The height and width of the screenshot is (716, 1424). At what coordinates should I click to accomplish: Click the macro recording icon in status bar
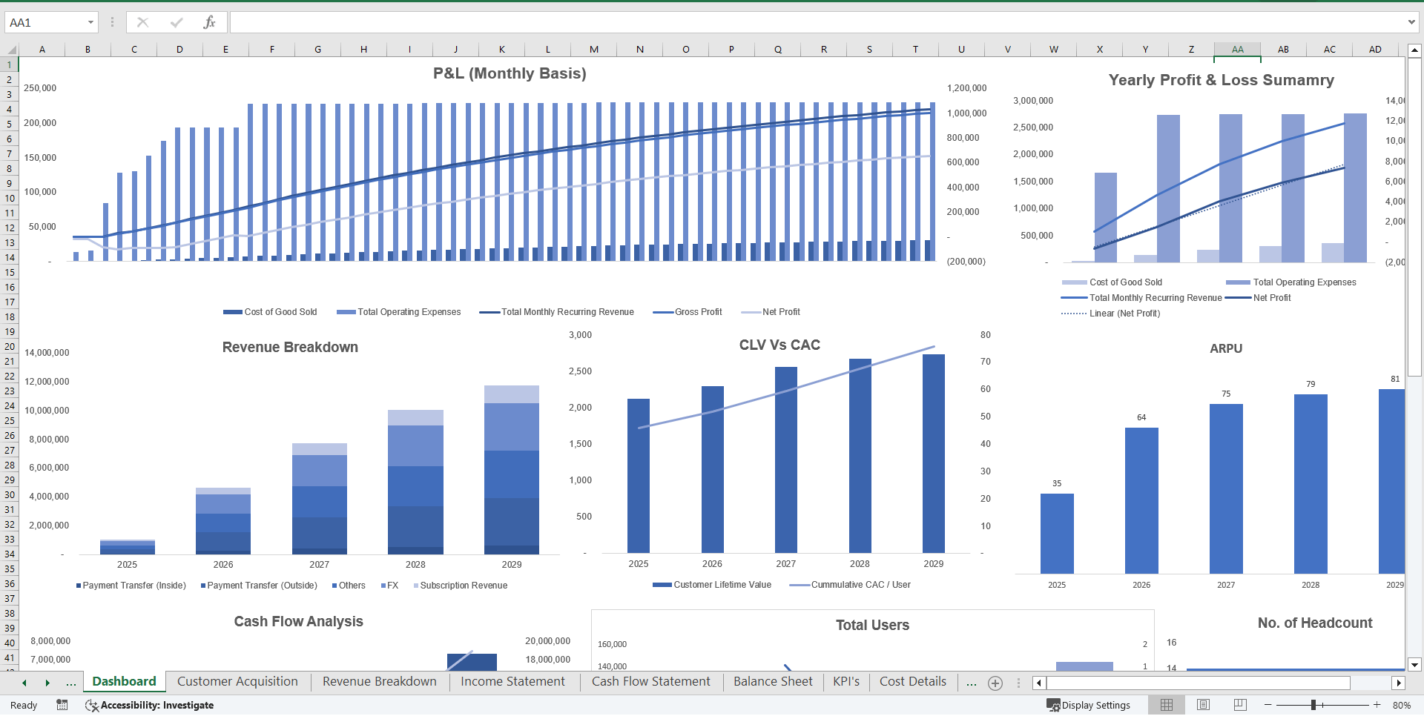click(x=62, y=705)
